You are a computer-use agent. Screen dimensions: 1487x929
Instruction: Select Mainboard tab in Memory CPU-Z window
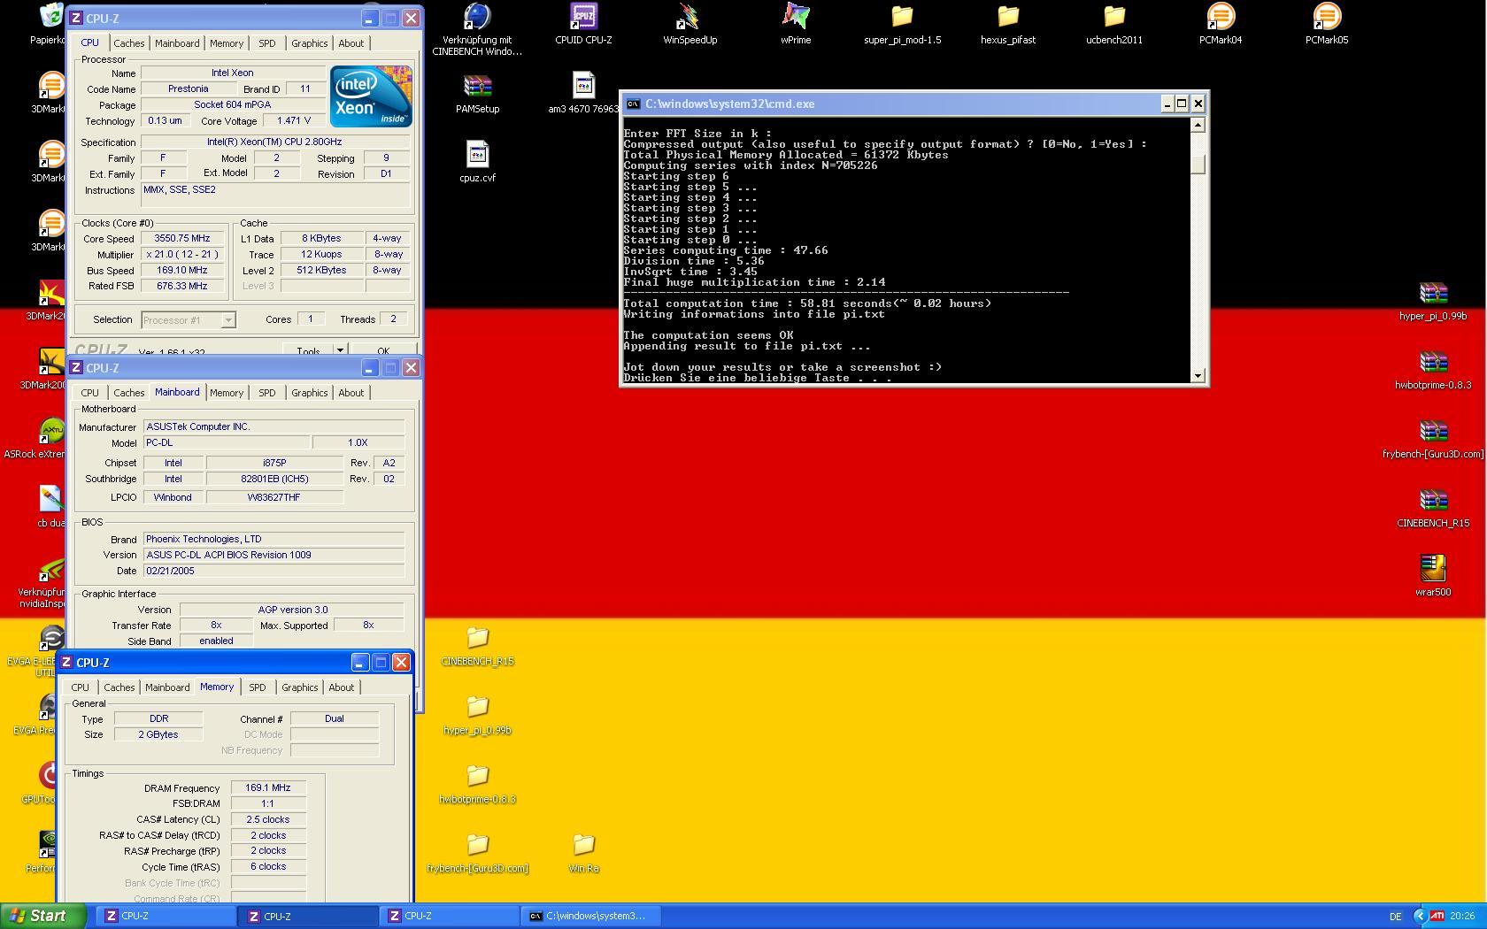click(167, 687)
